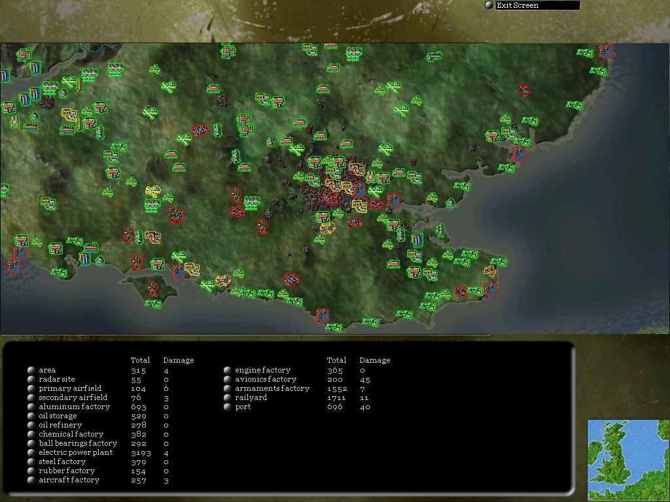Image resolution: width=670 pixels, height=502 pixels.
Task: Select the green radar icon at the southernmost coastal tip
Action: click(x=334, y=327)
